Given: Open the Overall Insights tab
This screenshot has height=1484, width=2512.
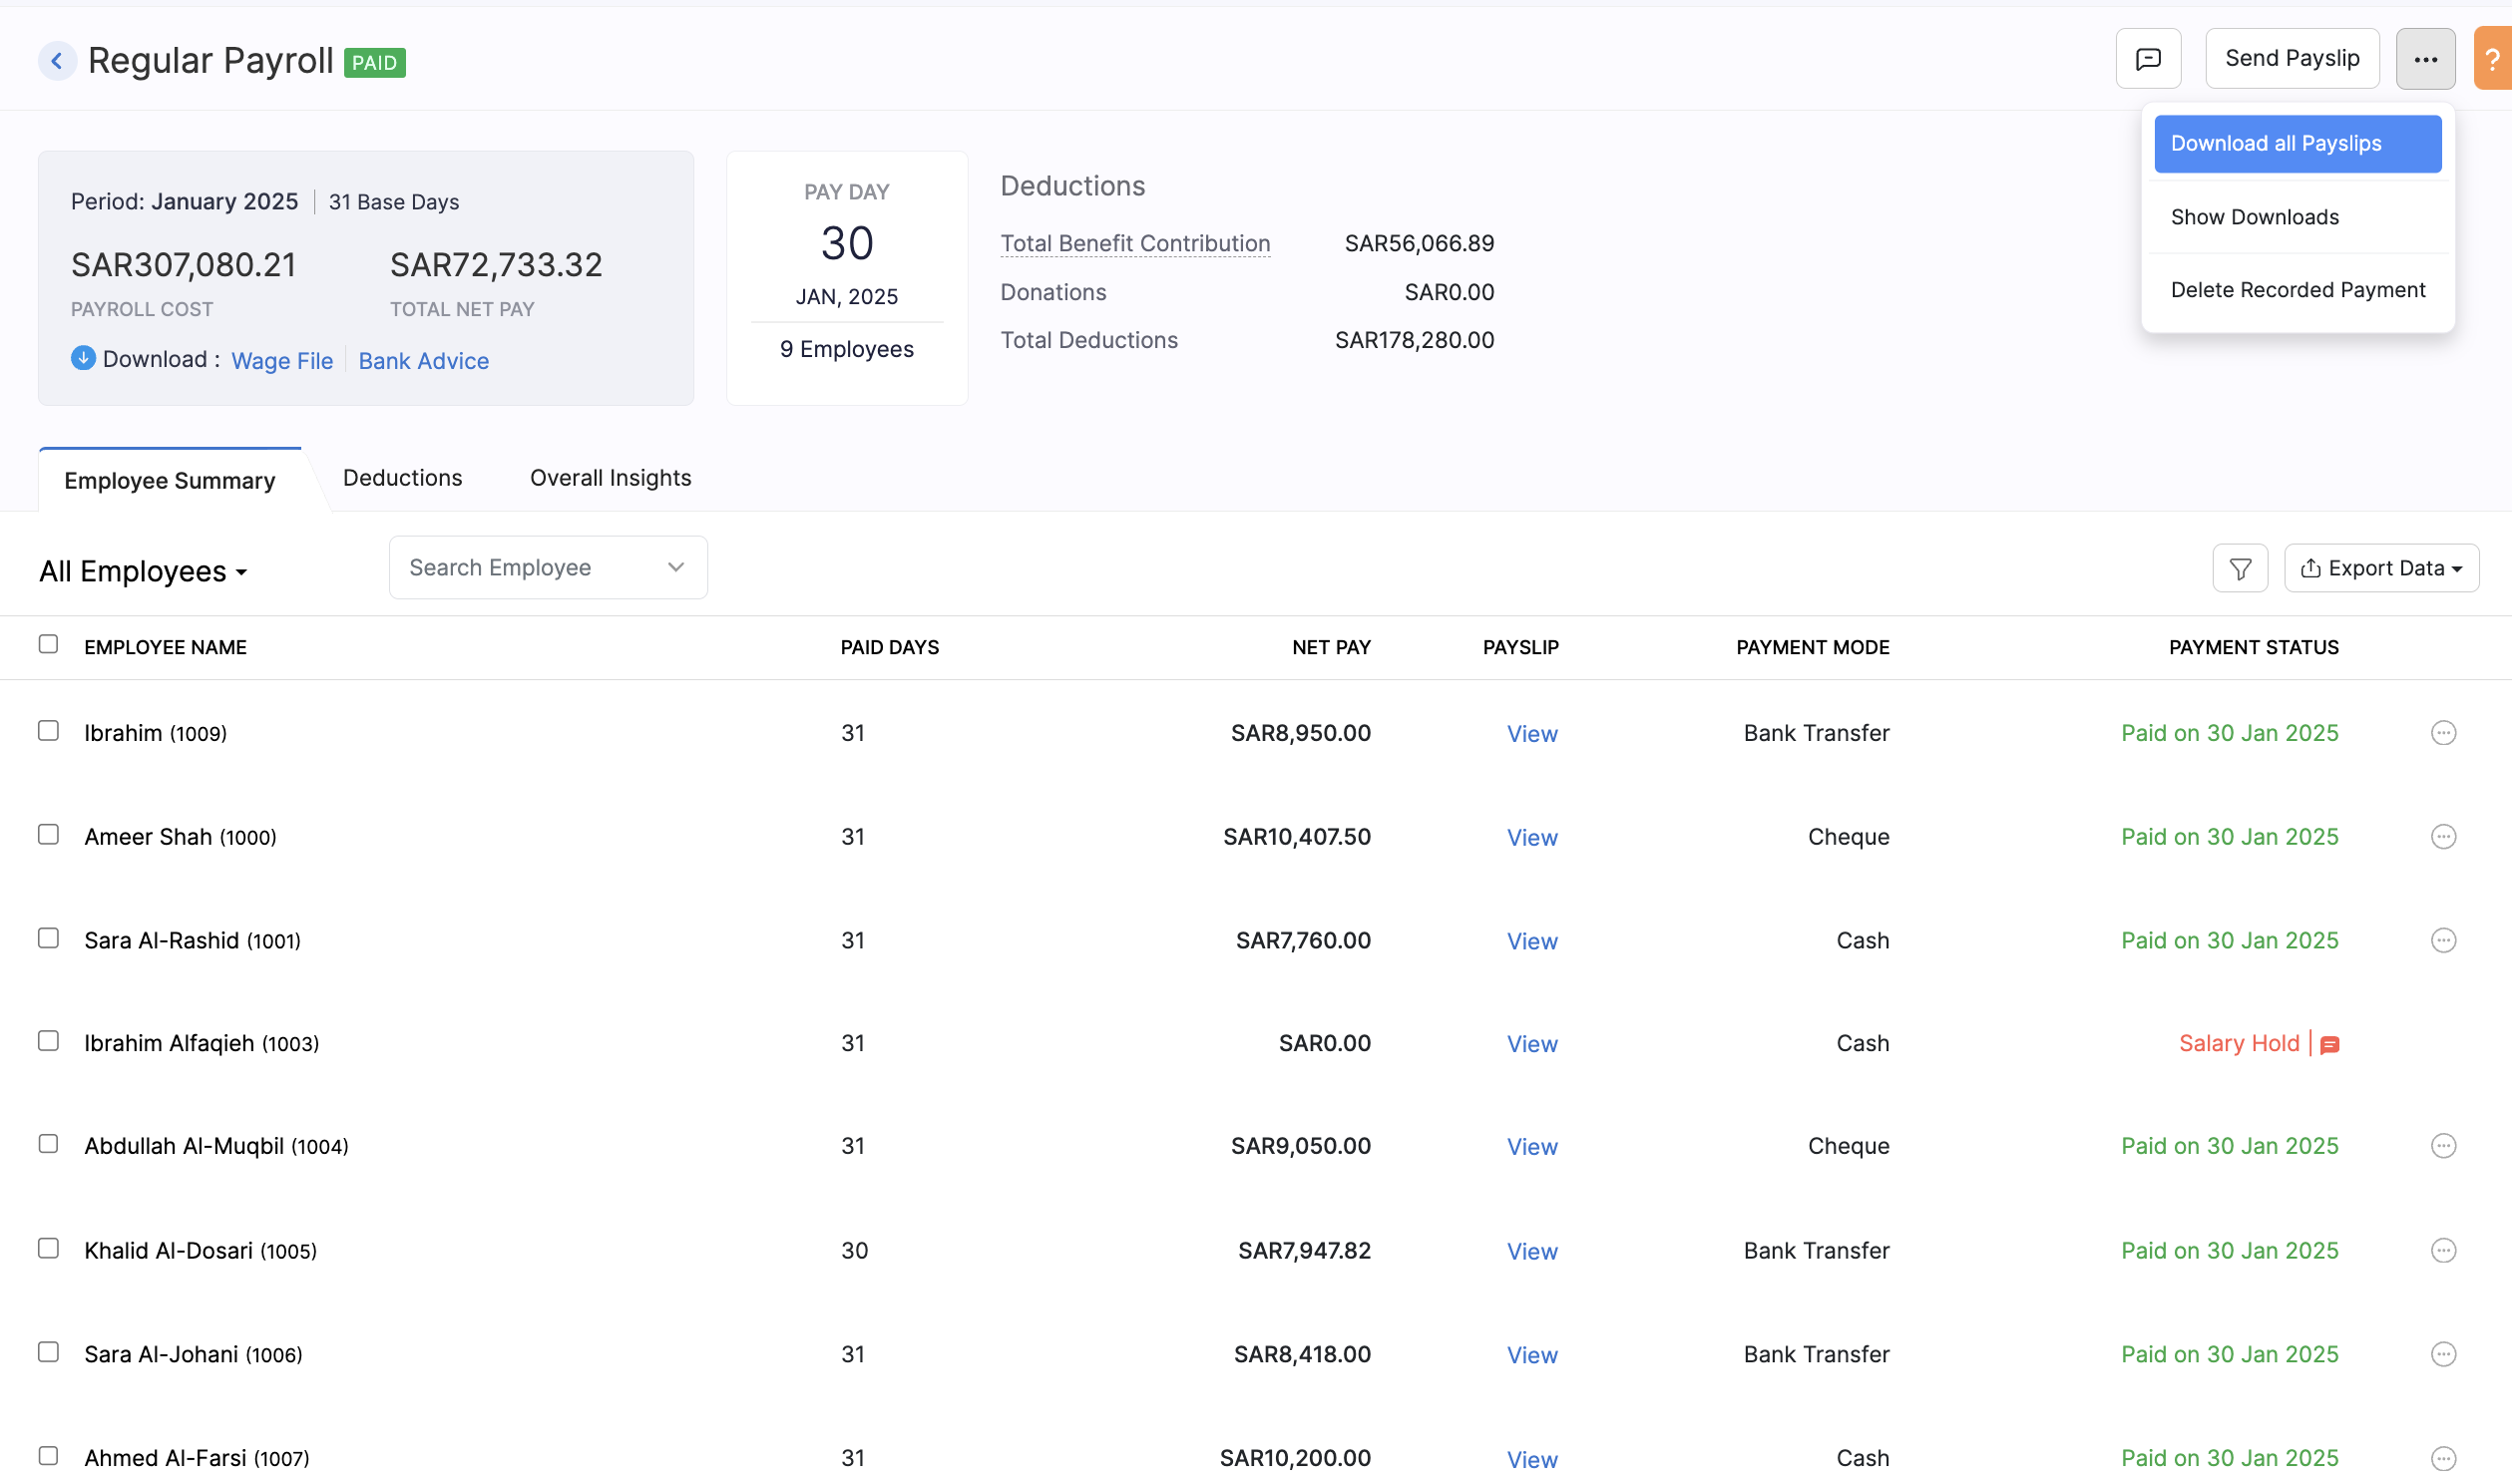Looking at the screenshot, I should tap(610, 478).
